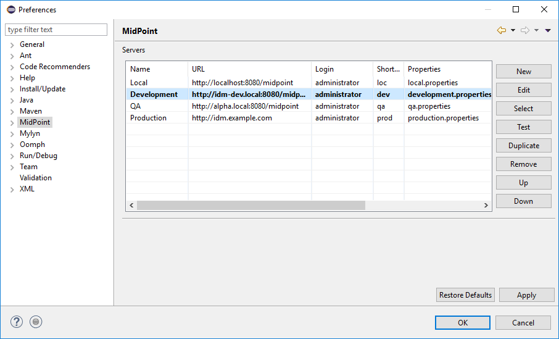Click the Cancel button
The width and height of the screenshot is (559, 339).
click(523, 322)
